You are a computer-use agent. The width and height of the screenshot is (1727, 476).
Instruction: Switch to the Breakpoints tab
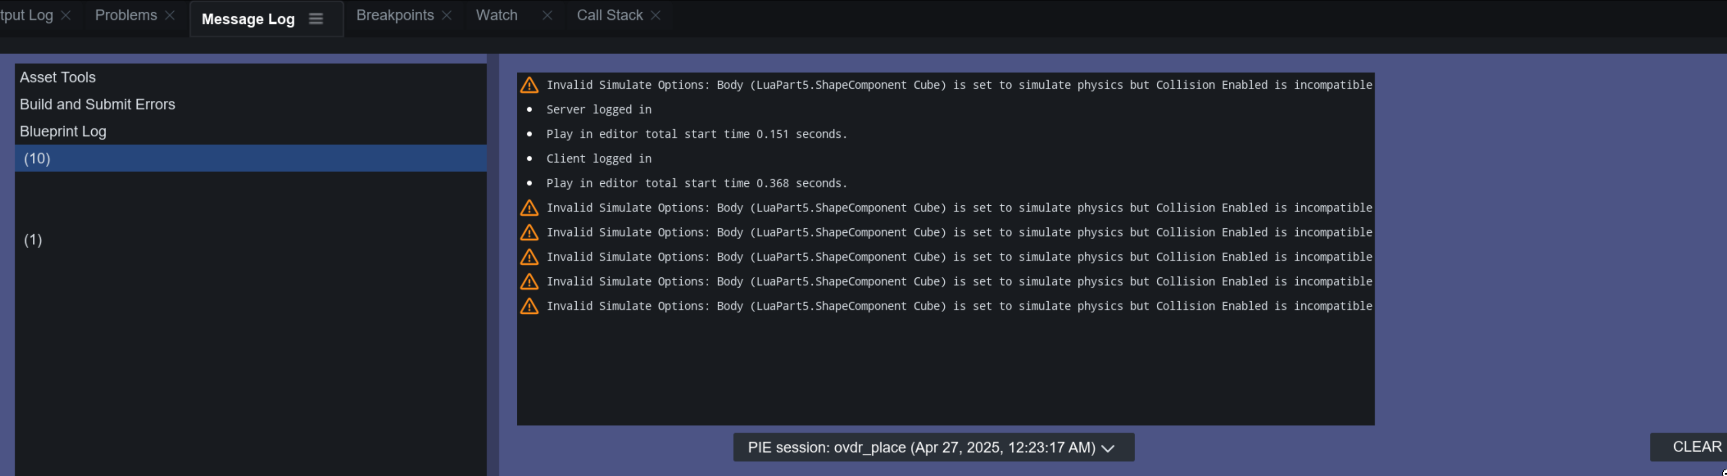tap(395, 15)
